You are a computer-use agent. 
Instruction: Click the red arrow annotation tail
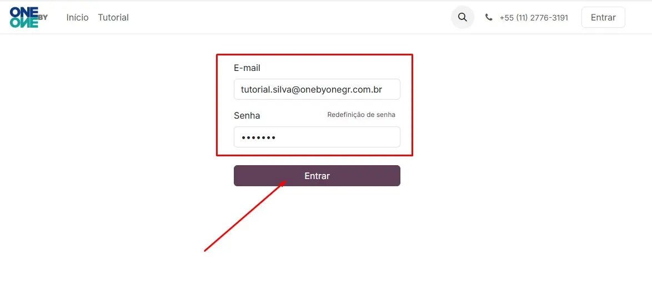point(206,249)
